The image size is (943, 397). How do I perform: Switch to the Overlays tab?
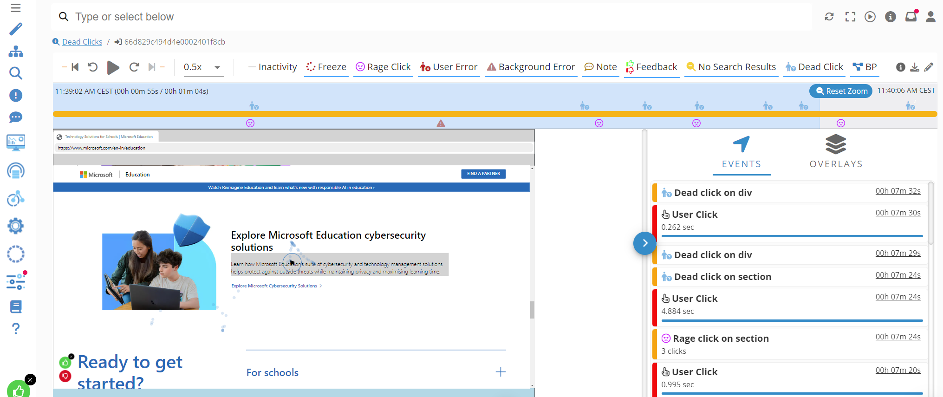[836, 152]
